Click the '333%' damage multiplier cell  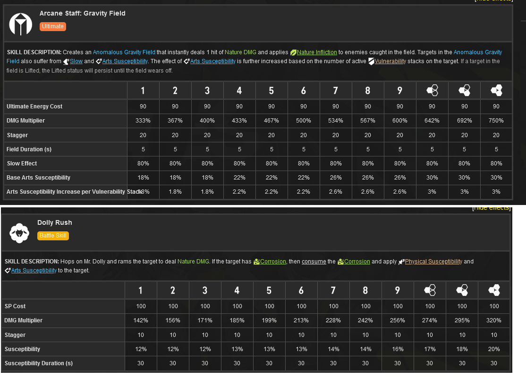(143, 121)
